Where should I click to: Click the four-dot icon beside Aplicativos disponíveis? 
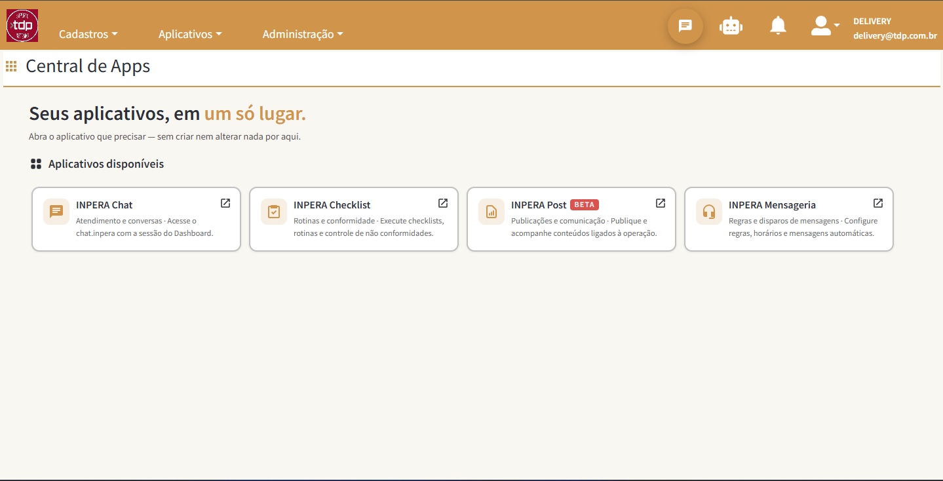coord(36,164)
